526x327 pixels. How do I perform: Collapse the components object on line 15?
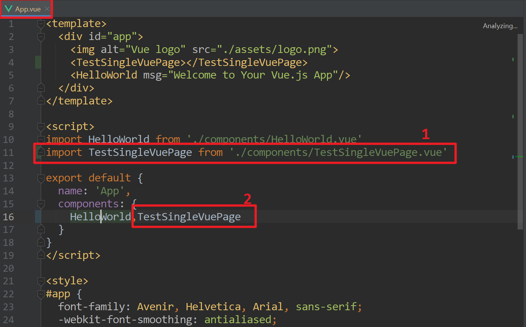click(x=41, y=204)
